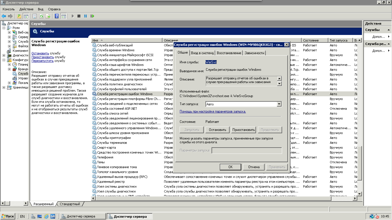
Task: Select Веб-сервер role node icon
Action: coord(15,32)
